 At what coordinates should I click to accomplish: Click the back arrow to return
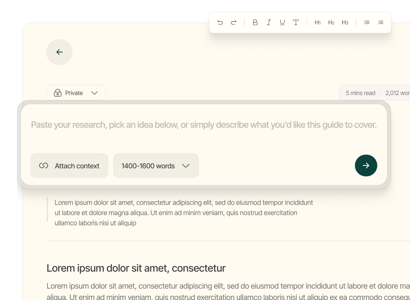click(59, 52)
